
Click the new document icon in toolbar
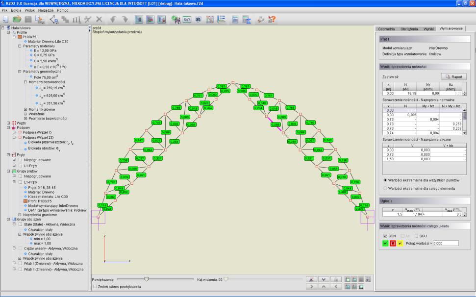coord(5,20)
